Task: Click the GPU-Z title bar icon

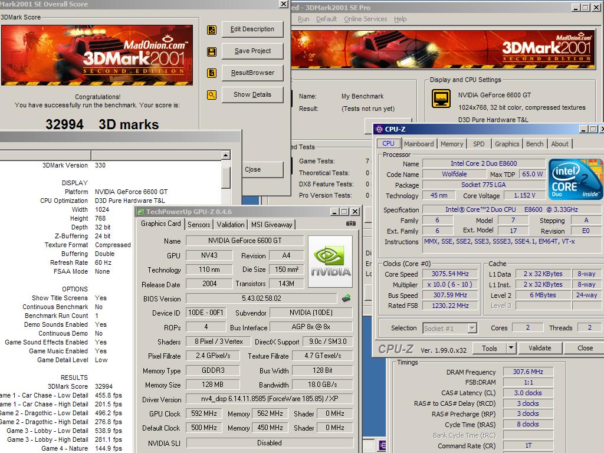Action: (x=140, y=212)
